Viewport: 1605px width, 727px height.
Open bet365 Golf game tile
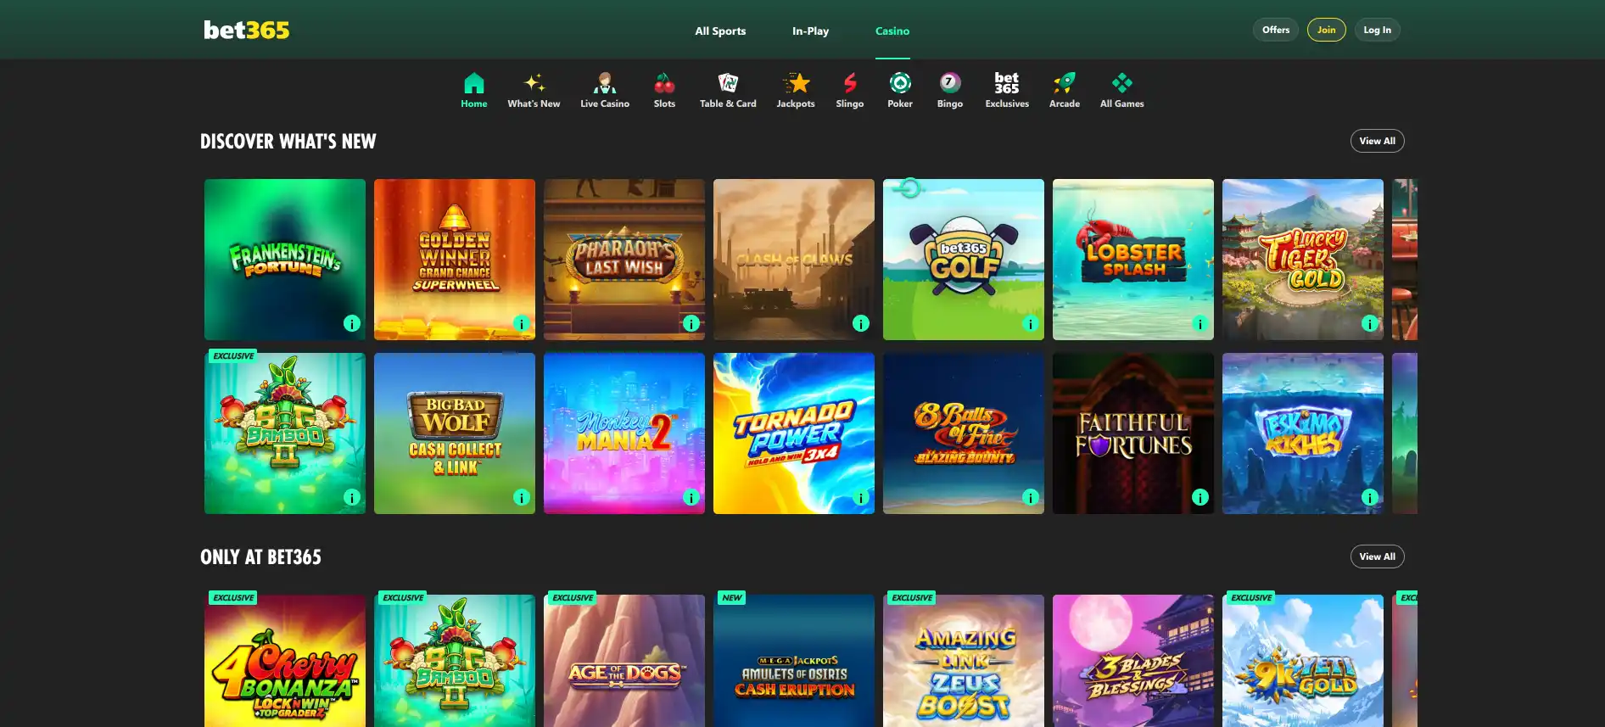(964, 260)
